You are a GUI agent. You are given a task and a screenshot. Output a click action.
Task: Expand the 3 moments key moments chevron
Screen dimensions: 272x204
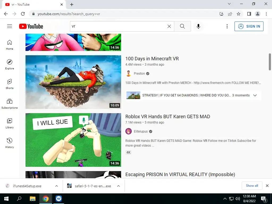(255, 95)
